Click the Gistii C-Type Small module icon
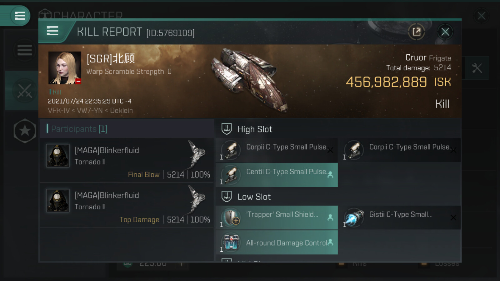This screenshot has width=500, height=281. [x=354, y=217]
